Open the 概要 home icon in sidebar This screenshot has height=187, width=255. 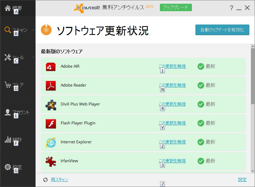[x=8, y=8]
